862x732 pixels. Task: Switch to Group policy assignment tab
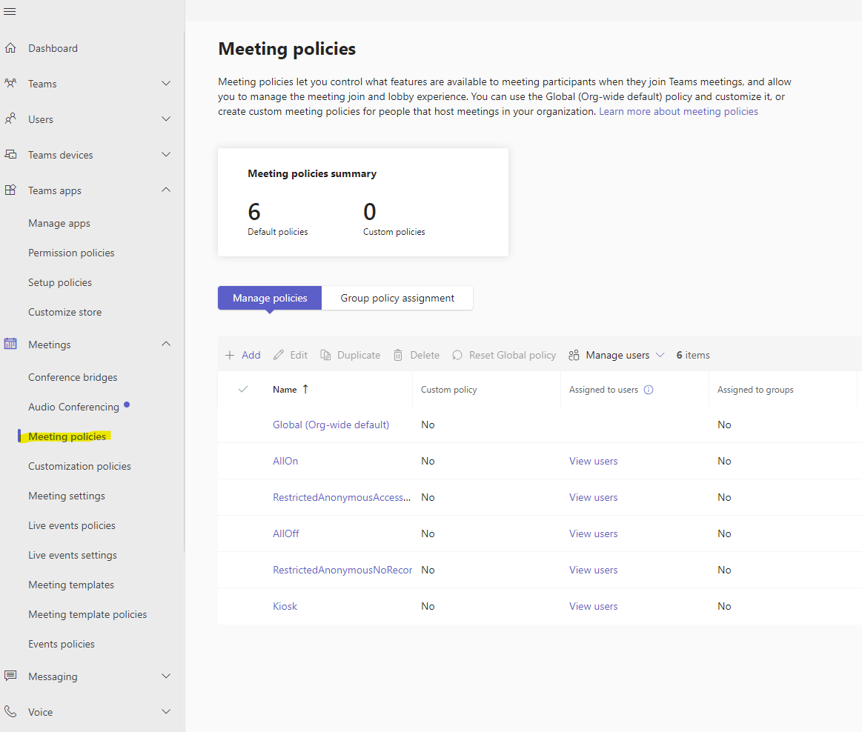397,298
